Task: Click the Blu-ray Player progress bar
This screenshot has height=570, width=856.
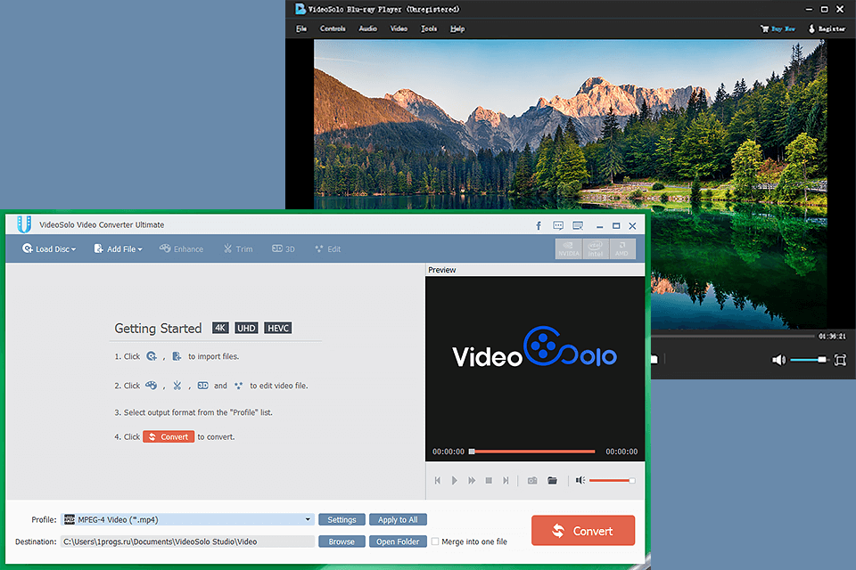Action: (x=733, y=336)
